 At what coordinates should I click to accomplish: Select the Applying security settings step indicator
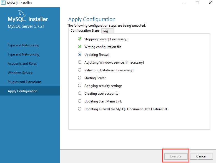[80, 86]
